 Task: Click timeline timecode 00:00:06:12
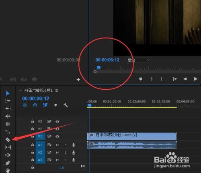coord(36,99)
